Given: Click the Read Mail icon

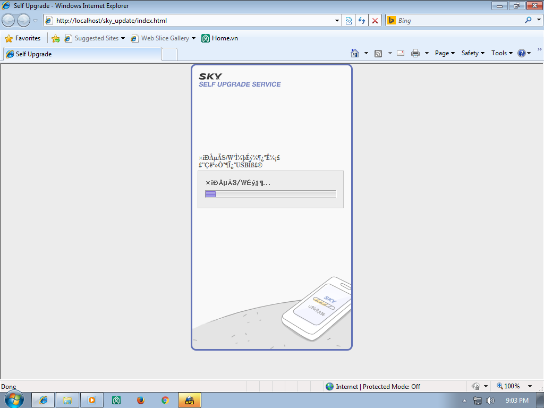Looking at the screenshot, I should click(x=401, y=53).
